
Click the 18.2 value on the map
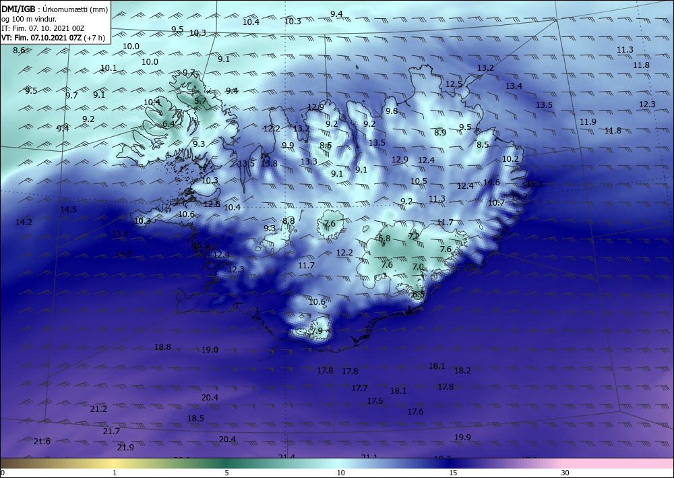462,370
